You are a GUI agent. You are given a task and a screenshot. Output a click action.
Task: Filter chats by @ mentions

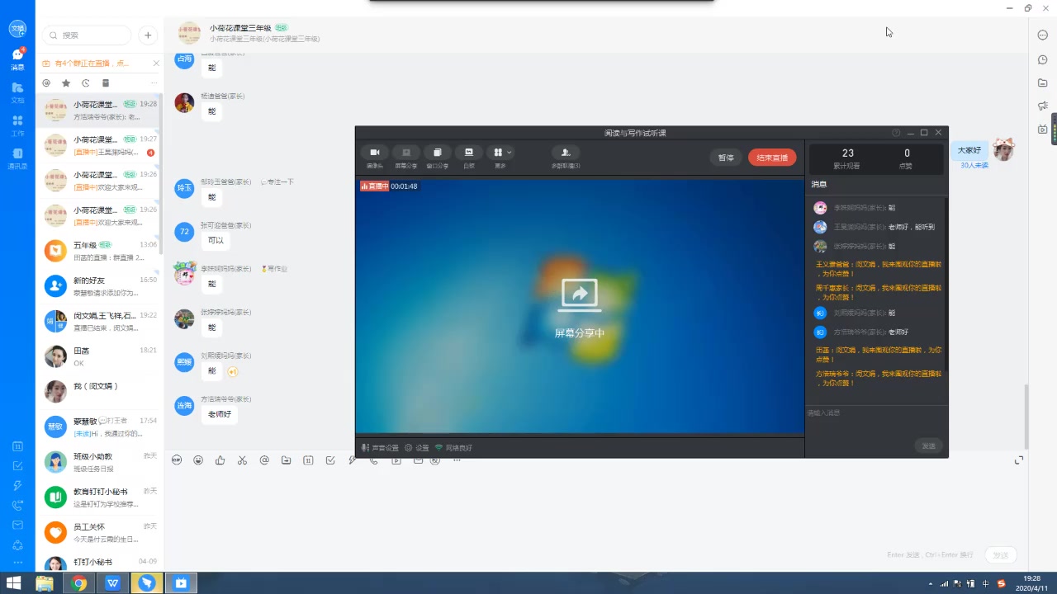pos(46,83)
